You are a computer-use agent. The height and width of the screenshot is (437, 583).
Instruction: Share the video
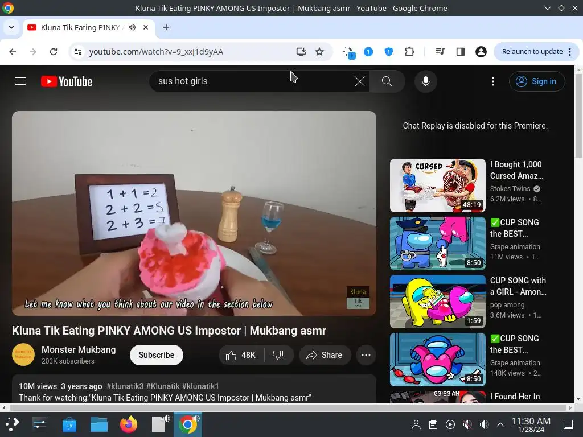[324, 355]
